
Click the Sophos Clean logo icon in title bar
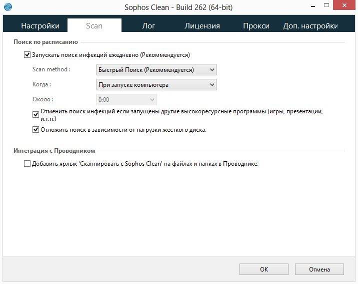tap(8, 6)
